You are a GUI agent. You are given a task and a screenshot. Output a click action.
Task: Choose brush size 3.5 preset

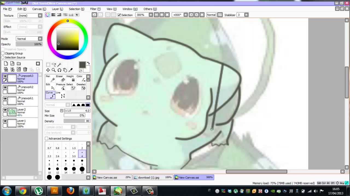(74, 154)
